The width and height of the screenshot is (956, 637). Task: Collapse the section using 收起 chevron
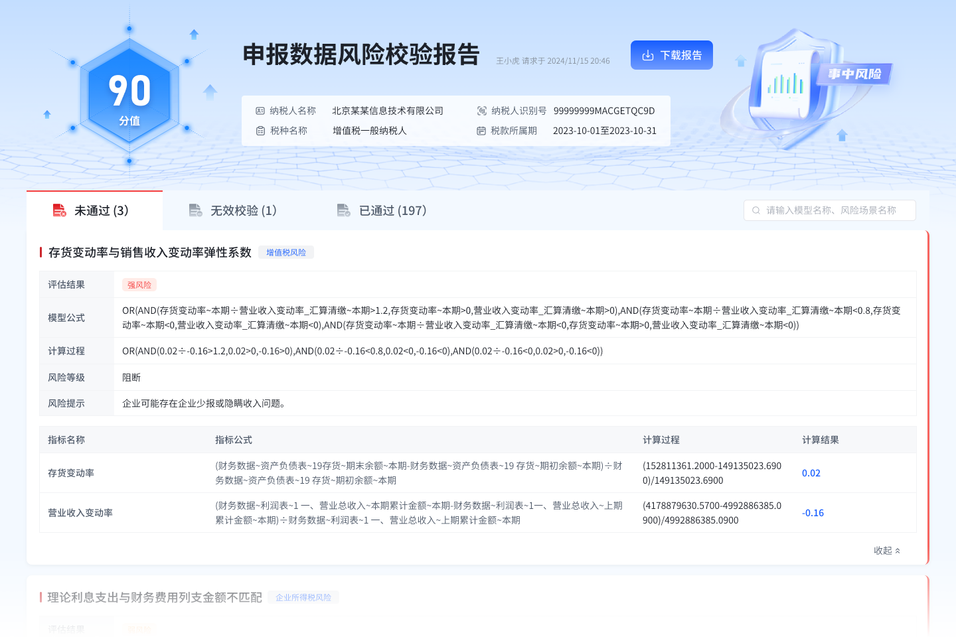887,551
